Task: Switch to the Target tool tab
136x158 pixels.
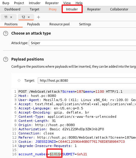Action: tap(35, 9)
